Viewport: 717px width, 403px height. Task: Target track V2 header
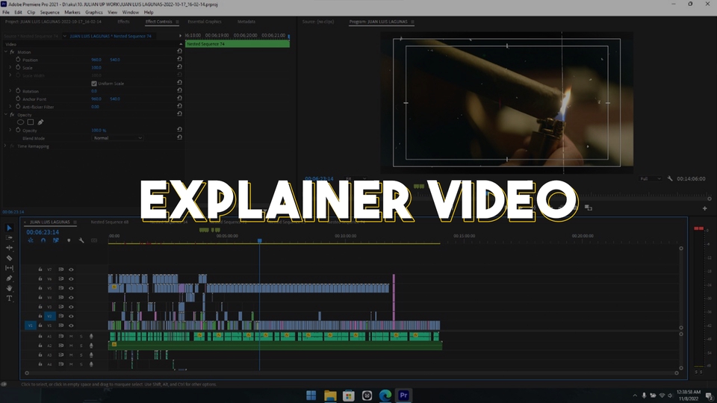pyautogui.click(x=49, y=316)
